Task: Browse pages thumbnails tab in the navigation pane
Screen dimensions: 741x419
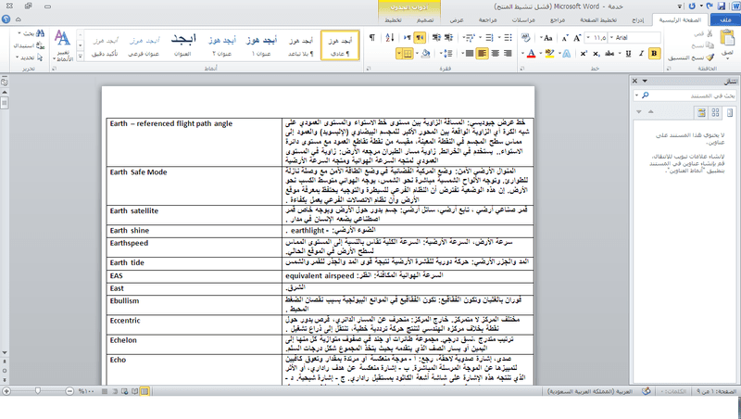Action: [x=715, y=112]
